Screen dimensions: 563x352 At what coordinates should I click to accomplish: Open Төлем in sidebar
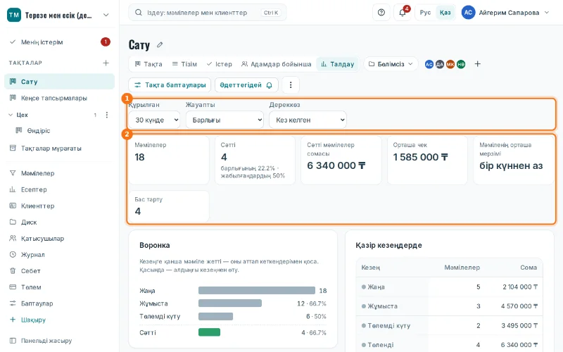click(x=59, y=287)
